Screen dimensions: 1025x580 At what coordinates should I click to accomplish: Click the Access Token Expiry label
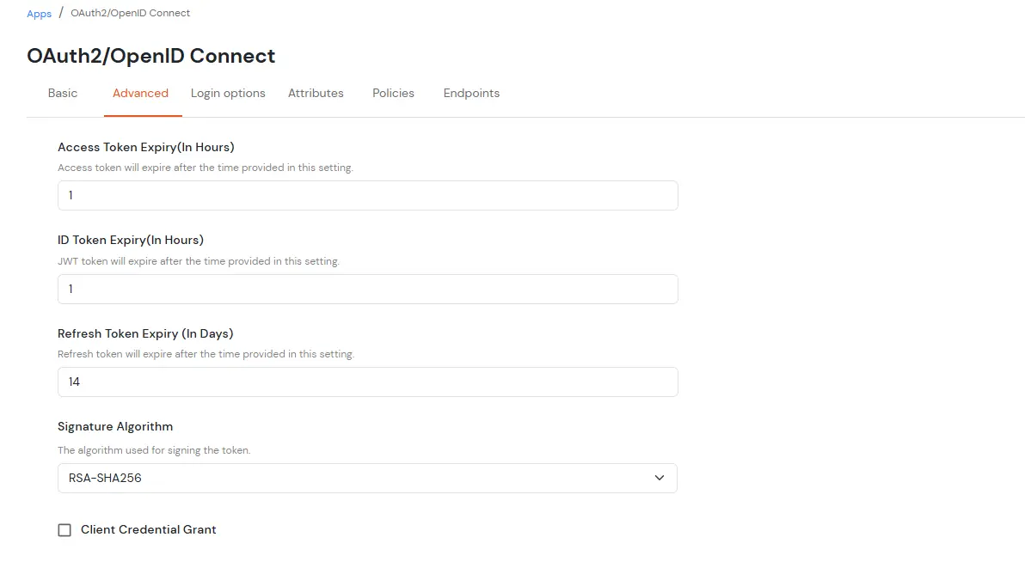coord(145,147)
